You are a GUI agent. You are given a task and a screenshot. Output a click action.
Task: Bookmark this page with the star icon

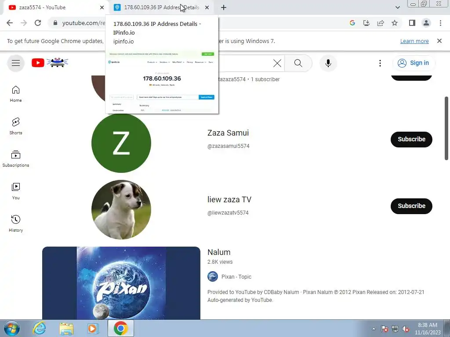(395, 23)
